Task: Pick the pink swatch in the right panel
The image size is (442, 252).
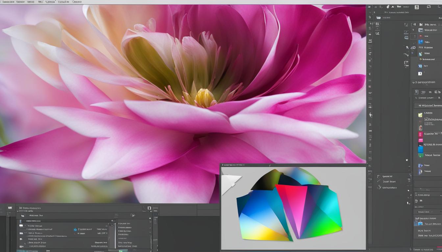Action: pyautogui.click(x=420, y=140)
